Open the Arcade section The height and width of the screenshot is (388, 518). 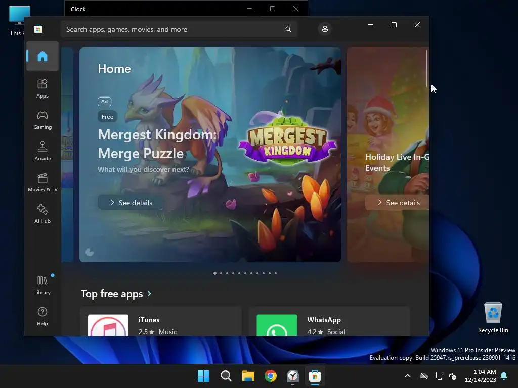(x=42, y=151)
